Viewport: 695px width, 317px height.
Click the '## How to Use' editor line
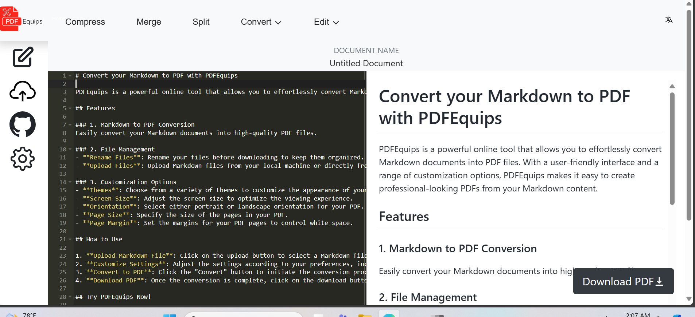[99, 239]
